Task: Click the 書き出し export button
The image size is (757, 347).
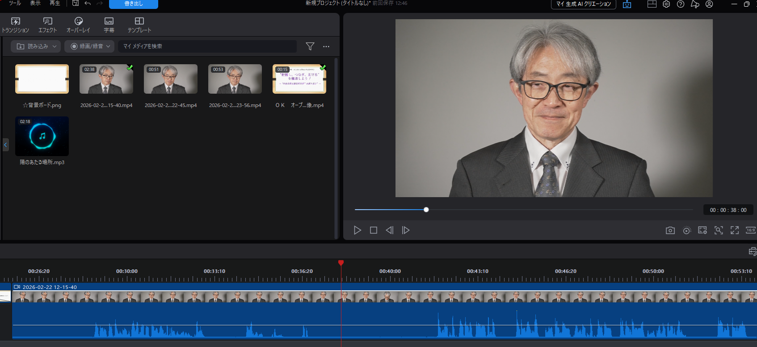Action: (x=133, y=4)
